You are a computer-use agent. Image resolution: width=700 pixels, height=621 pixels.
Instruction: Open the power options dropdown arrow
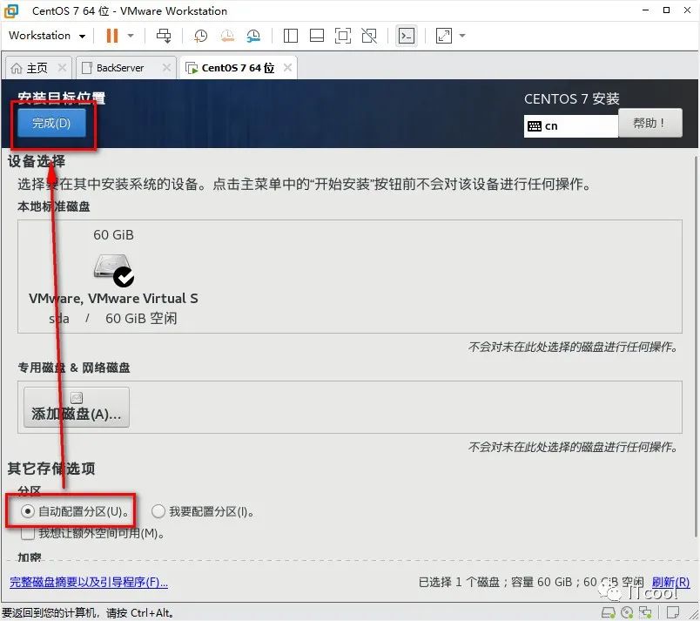tap(131, 36)
